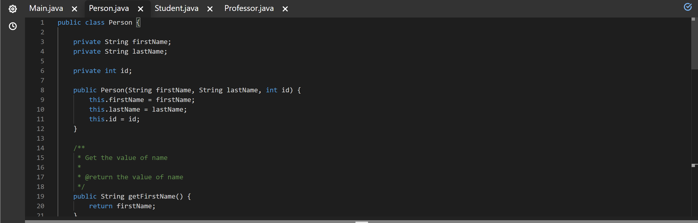Click the @return Javadoc comment line
The width and height of the screenshot is (698, 223).
click(x=130, y=177)
